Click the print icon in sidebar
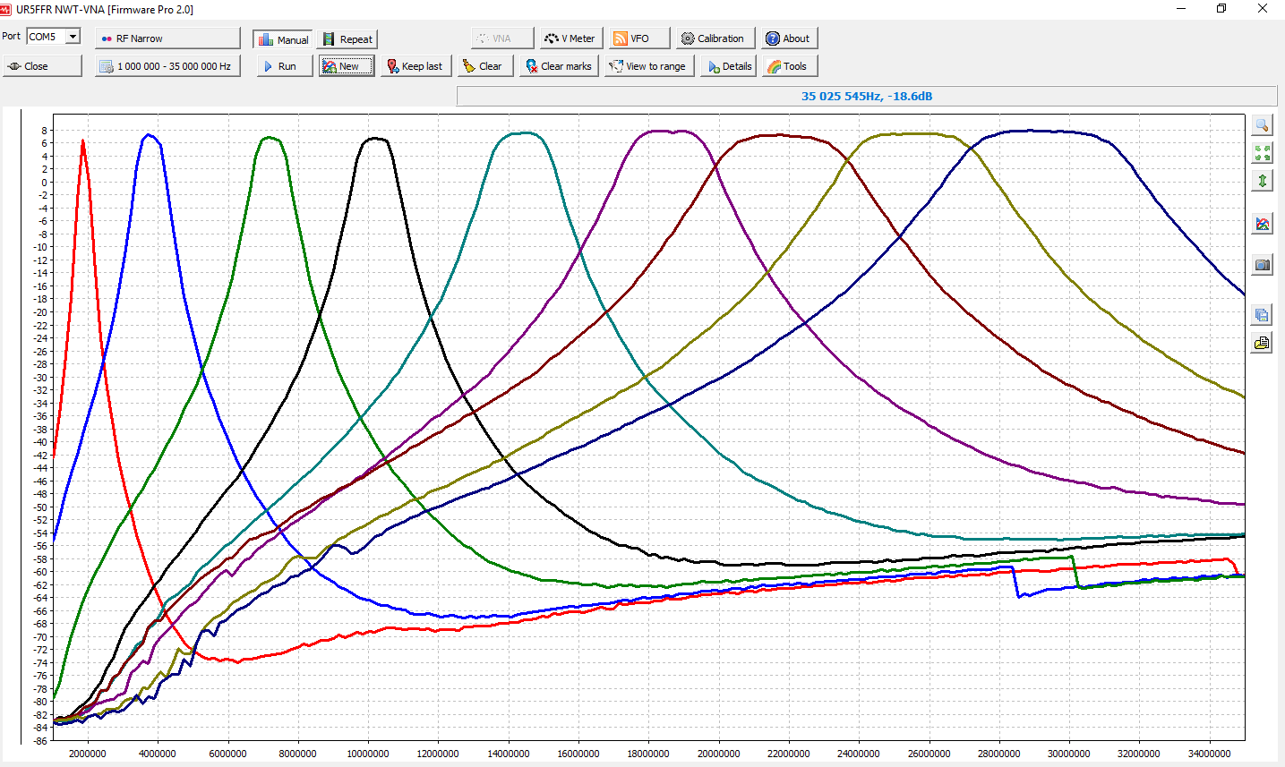 point(1262,343)
